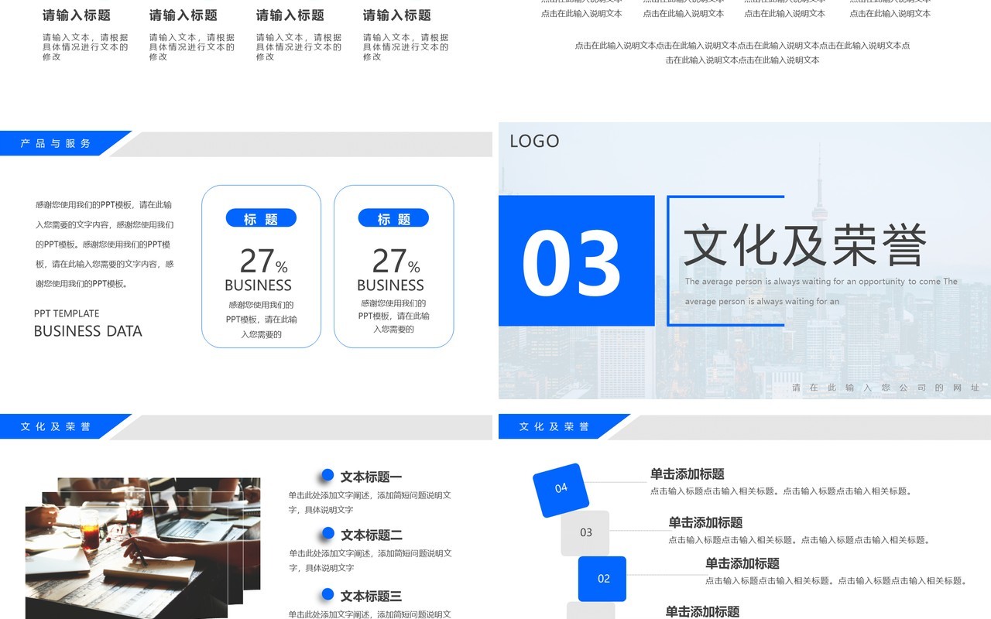Image resolution: width=991 pixels, height=619 pixels.
Task: Click the 标题 pill in the left card
Action: pos(261,219)
